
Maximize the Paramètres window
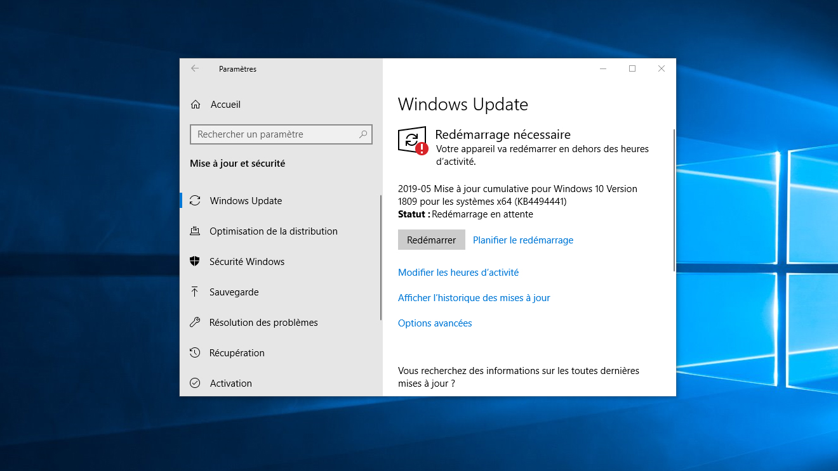pos(632,68)
